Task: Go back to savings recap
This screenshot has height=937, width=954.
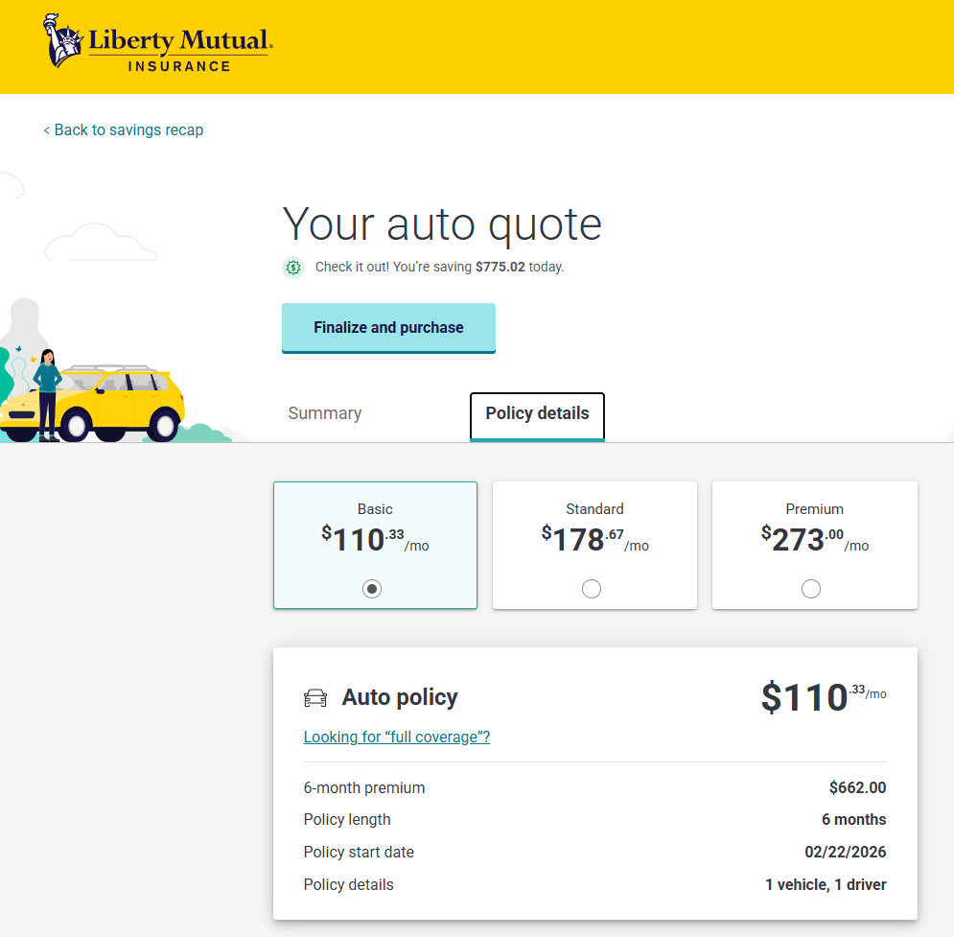Action: click(124, 130)
